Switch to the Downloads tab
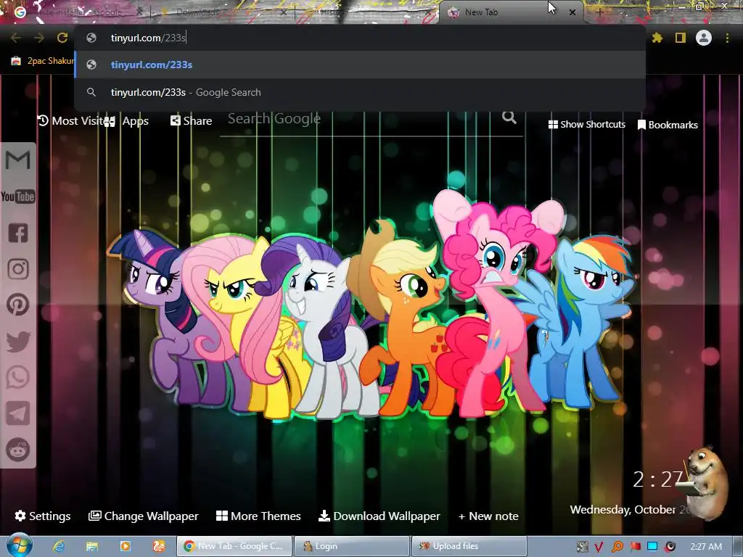743x557 pixels. pos(223,12)
